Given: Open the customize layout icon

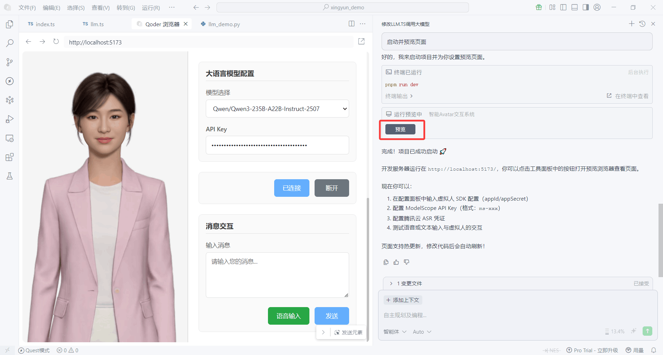Looking at the screenshot, I should click(x=552, y=7).
